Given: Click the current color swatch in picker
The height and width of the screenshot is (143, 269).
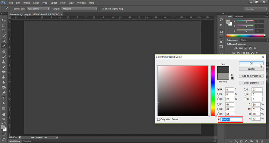Looking at the screenshot, I should tap(223, 76).
